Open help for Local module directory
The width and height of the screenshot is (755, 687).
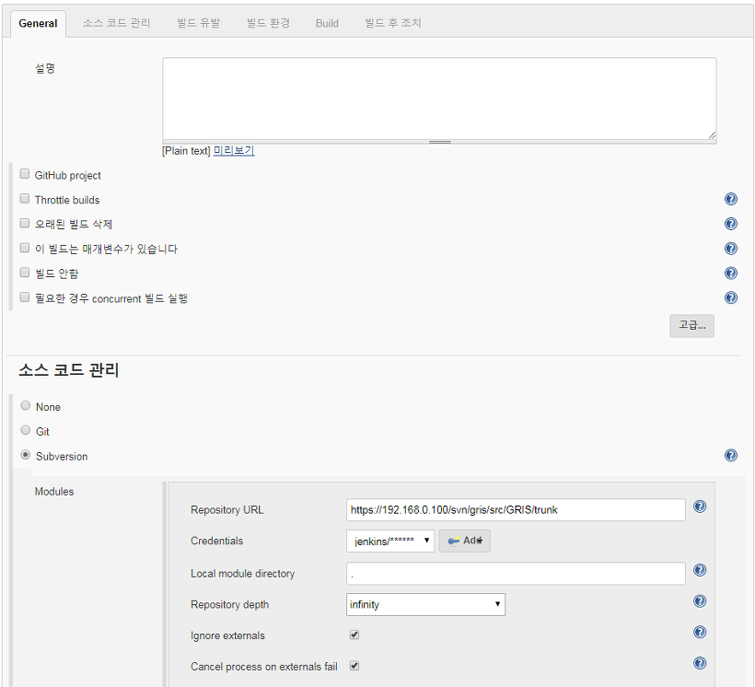[700, 570]
